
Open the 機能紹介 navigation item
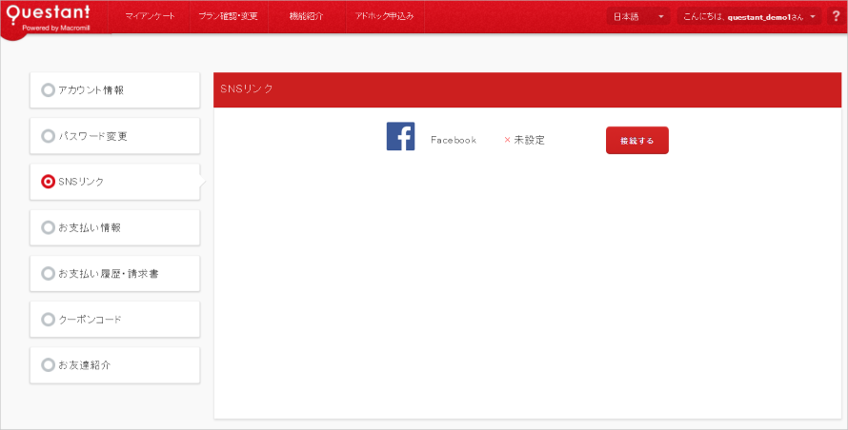(x=306, y=17)
